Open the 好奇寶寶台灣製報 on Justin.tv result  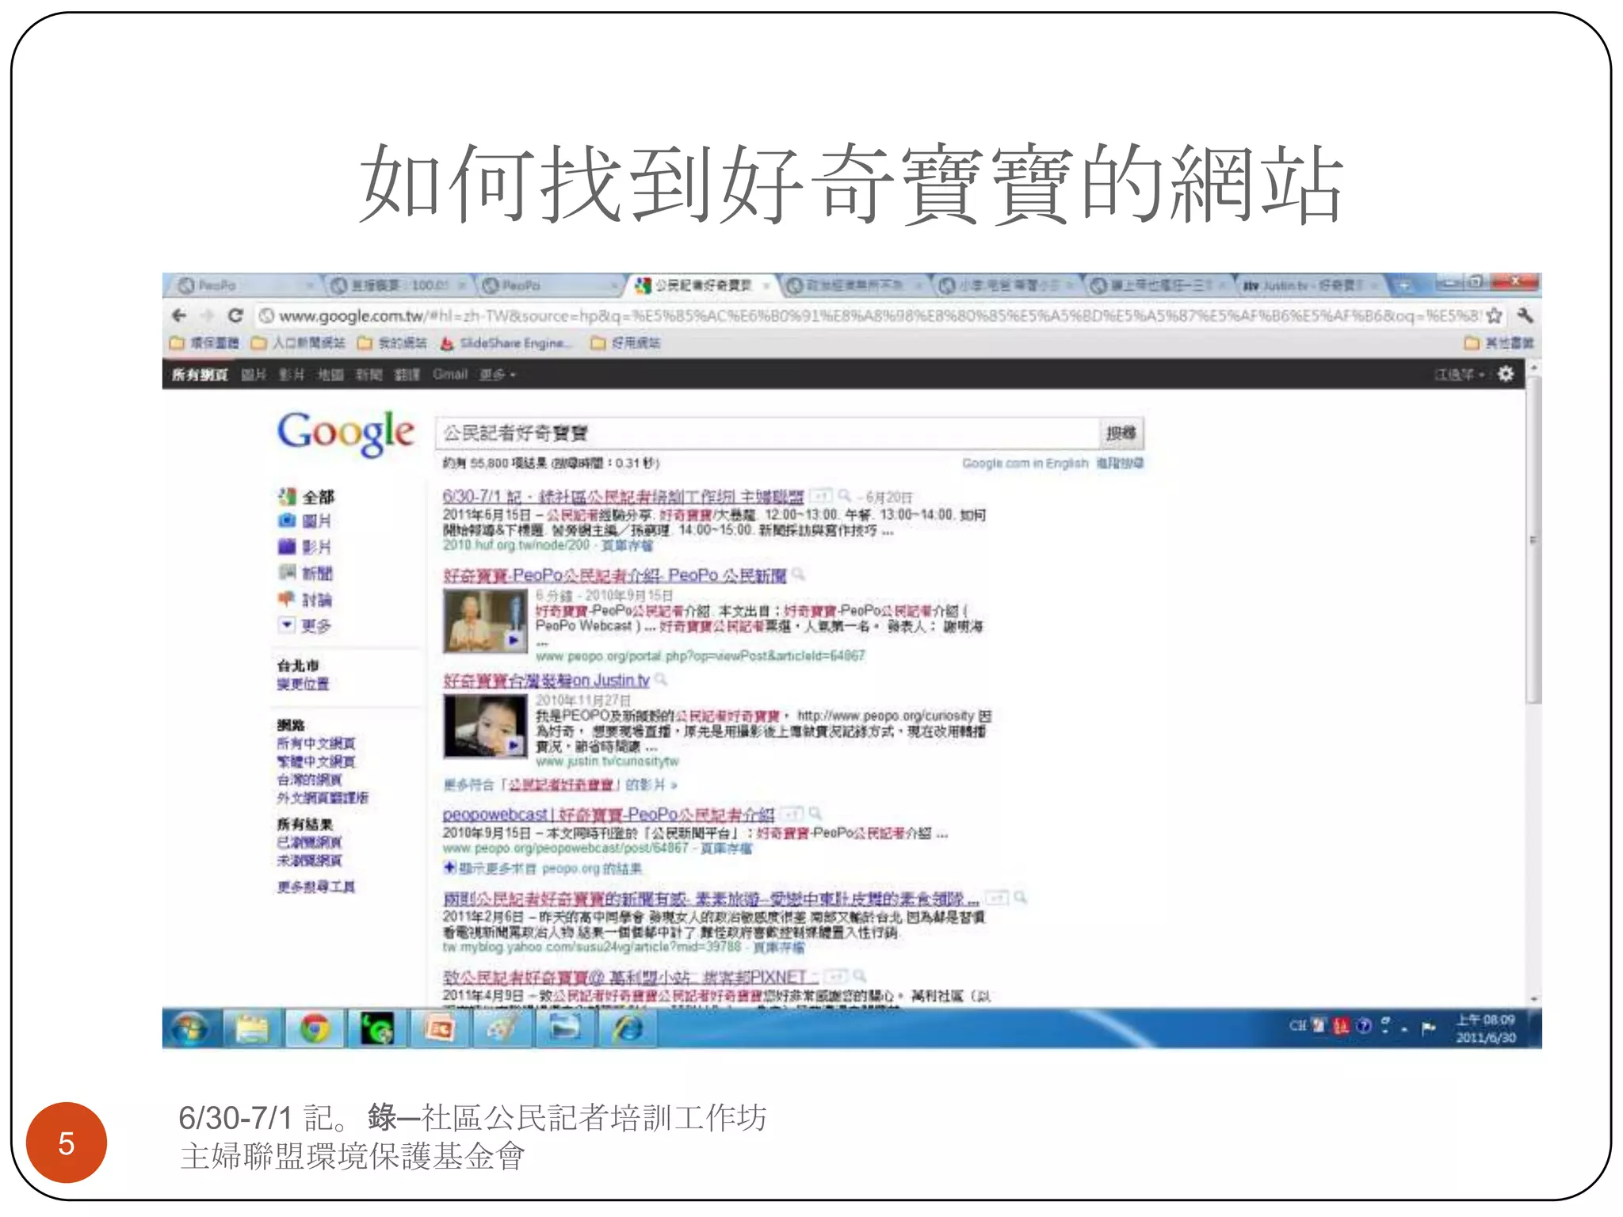546,680
